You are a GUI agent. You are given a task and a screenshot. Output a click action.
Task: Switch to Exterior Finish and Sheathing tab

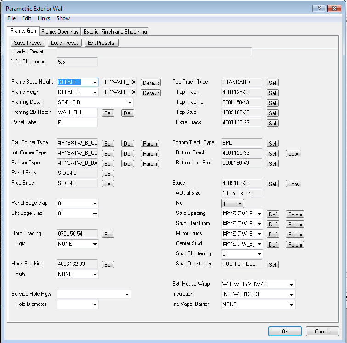coord(115,32)
